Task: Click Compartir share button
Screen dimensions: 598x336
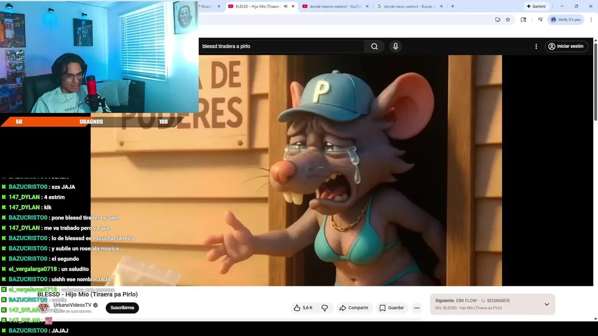Action: coord(354,308)
